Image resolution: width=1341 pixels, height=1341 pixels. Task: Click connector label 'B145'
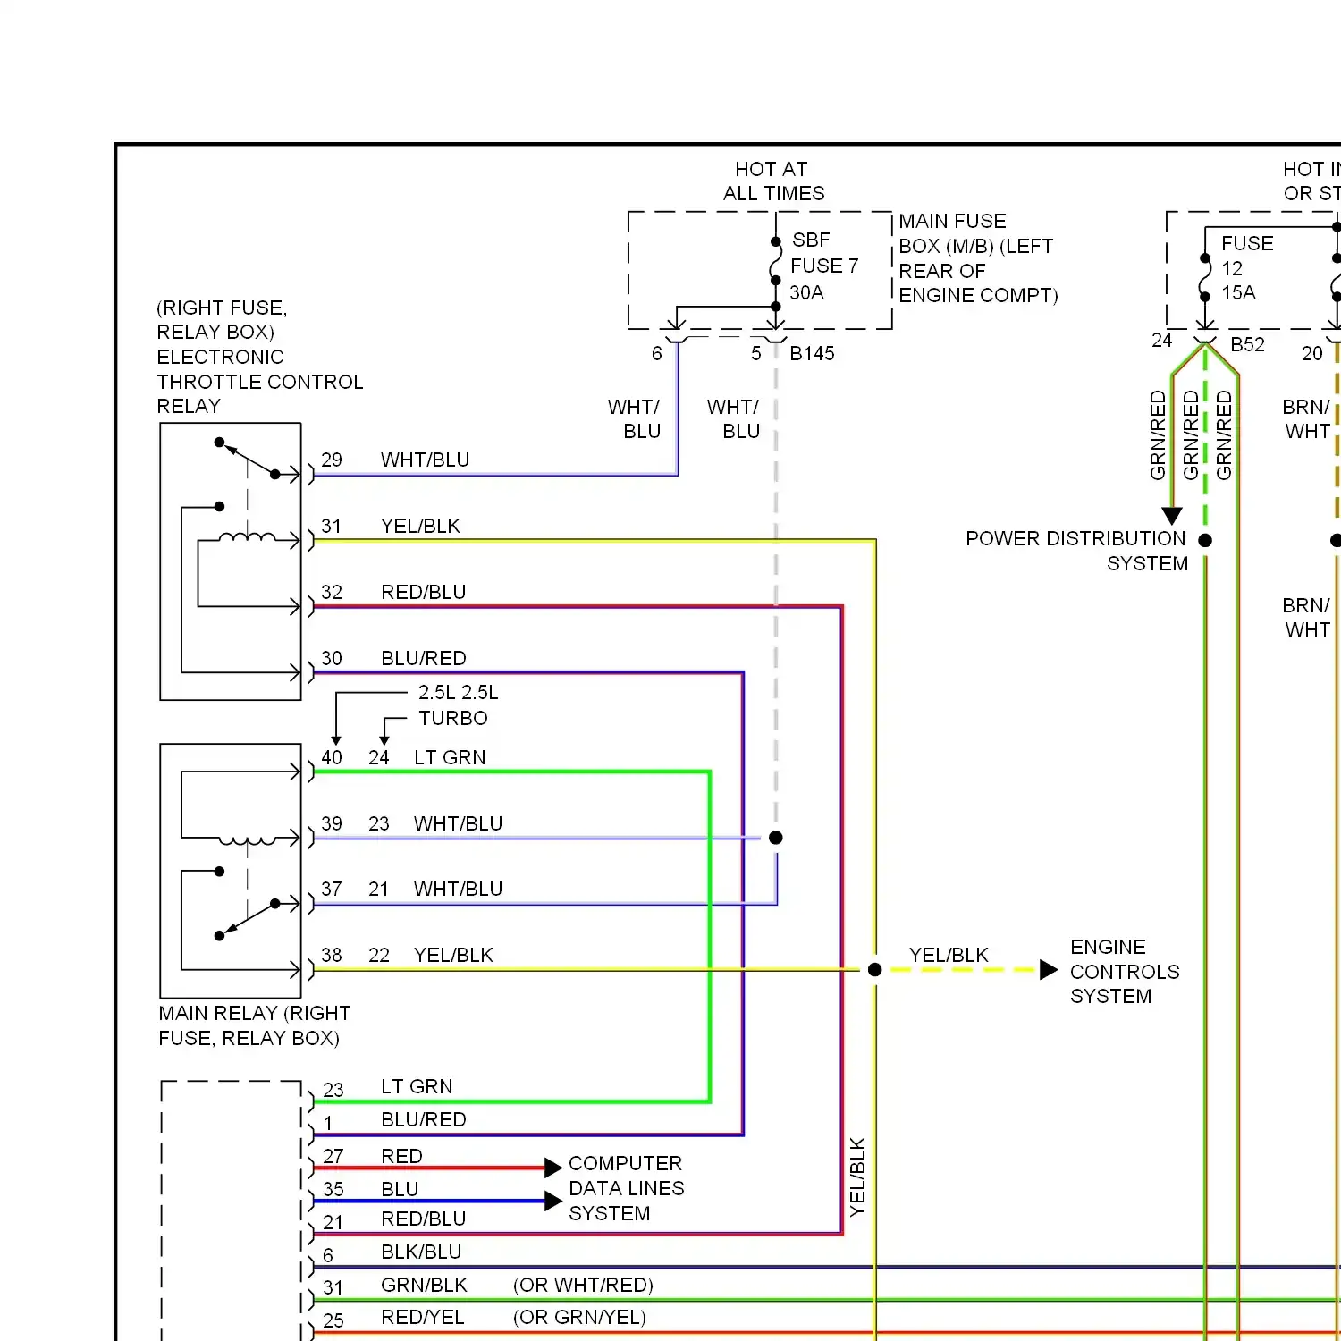tap(812, 353)
